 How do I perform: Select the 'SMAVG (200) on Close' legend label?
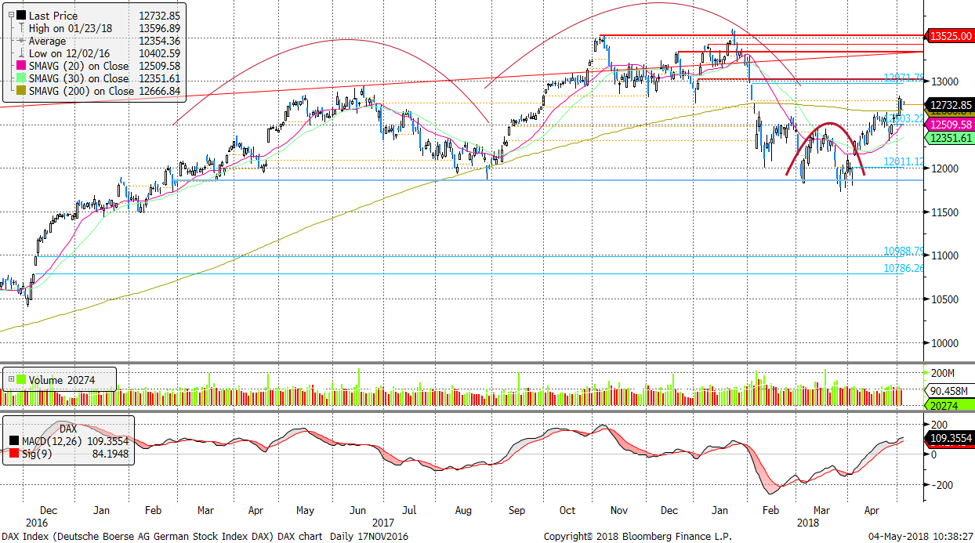point(82,91)
